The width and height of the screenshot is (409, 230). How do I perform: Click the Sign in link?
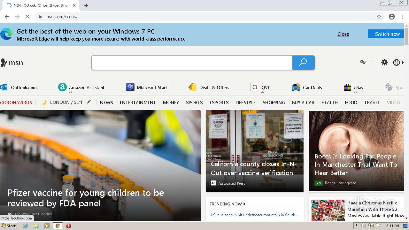(x=366, y=62)
